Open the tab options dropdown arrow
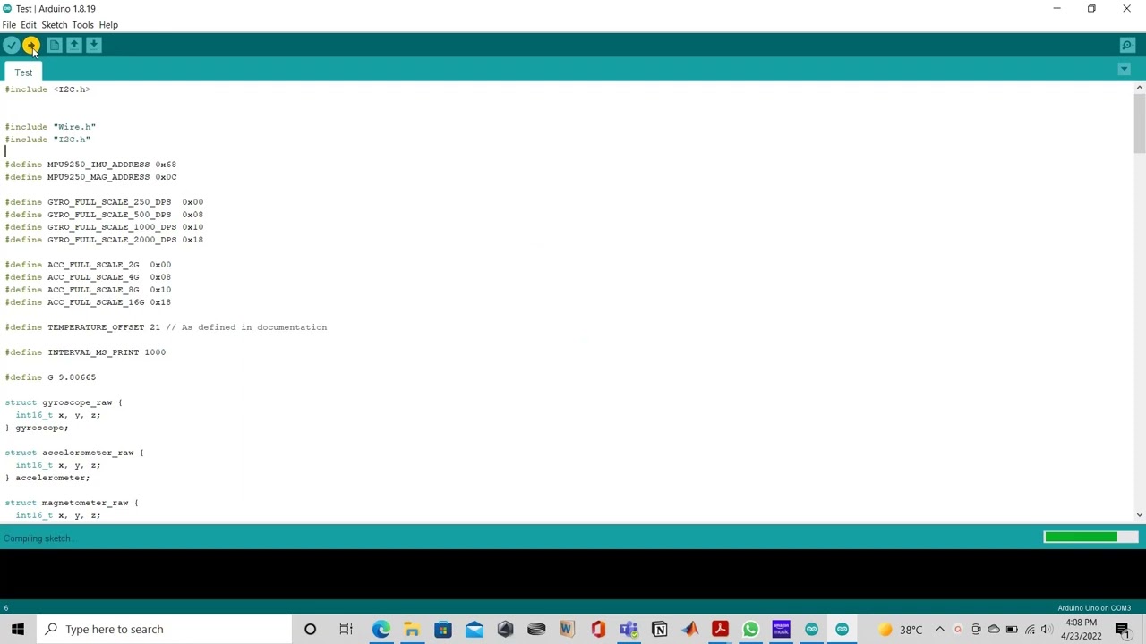The width and height of the screenshot is (1146, 644). point(1124,69)
